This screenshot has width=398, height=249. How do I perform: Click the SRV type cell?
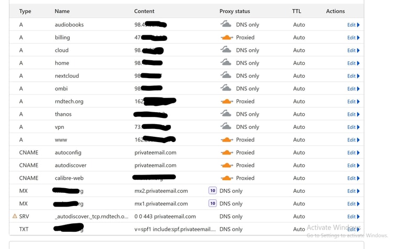coord(24,216)
